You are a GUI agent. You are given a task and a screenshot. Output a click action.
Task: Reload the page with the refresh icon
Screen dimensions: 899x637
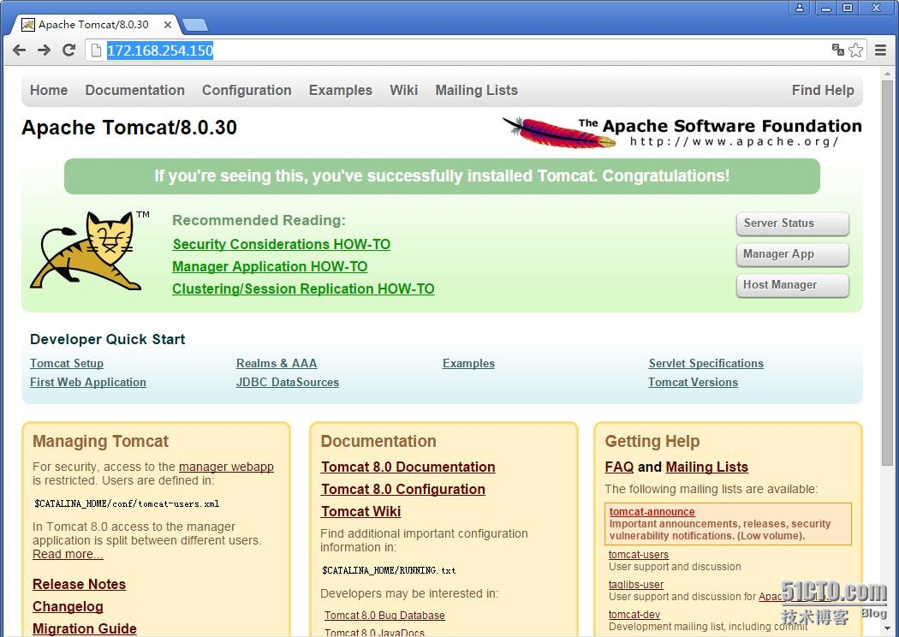pos(68,51)
